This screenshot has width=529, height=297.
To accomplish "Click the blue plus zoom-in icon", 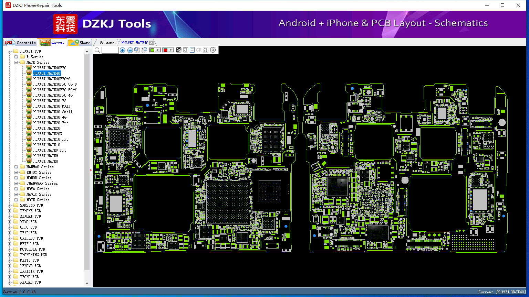I will coord(123,50).
